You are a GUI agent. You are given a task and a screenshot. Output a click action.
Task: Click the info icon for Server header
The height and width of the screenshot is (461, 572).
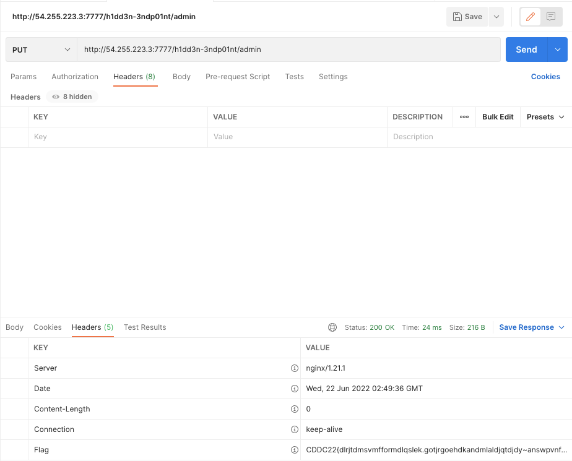click(295, 368)
